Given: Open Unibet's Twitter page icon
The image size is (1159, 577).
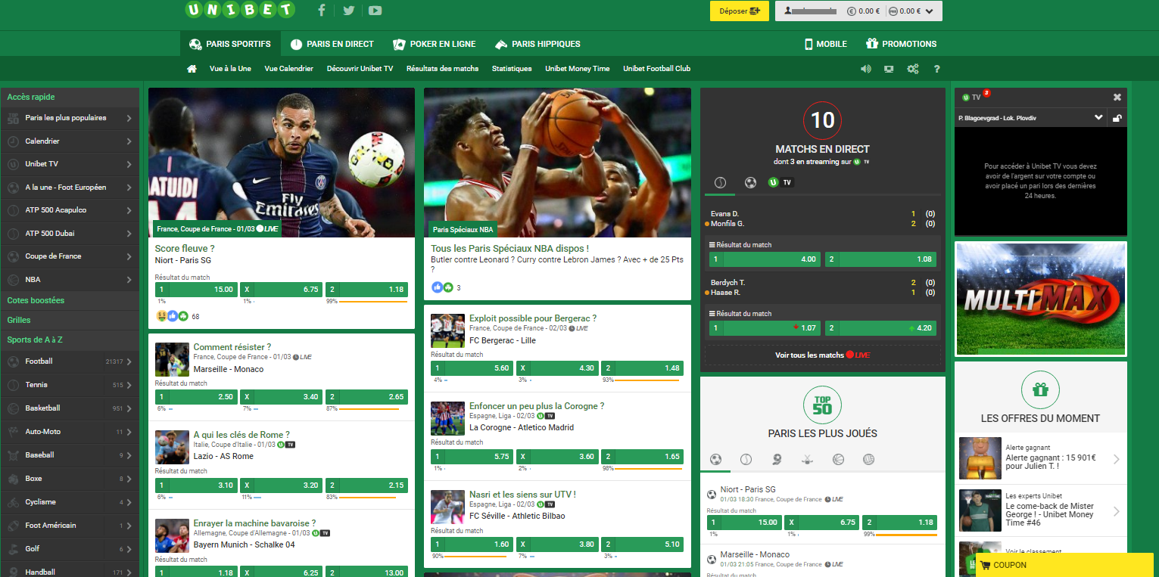Looking at the screenshot, I should [x=348, y=11].
